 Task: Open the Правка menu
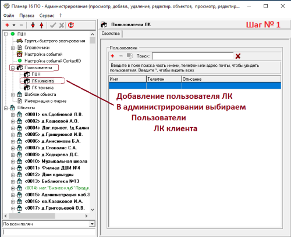pos(27,16)
